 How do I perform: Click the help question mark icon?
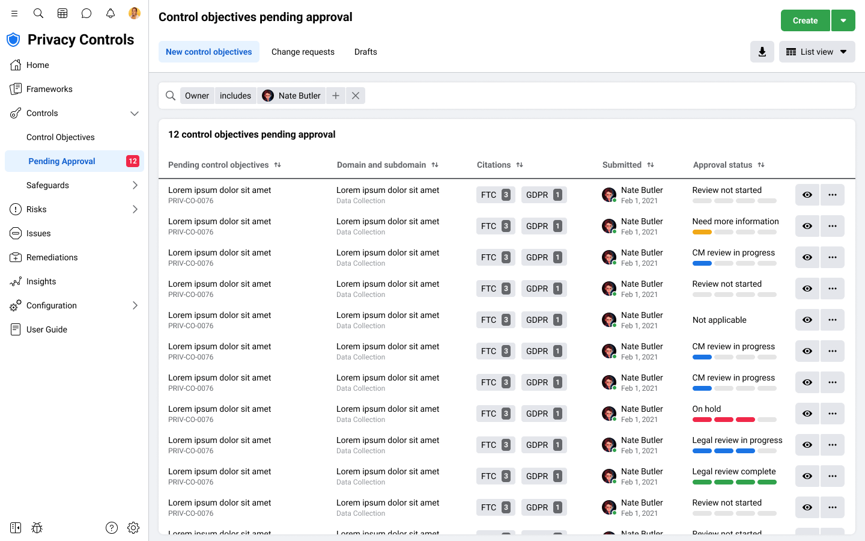[x=112, y=528]
